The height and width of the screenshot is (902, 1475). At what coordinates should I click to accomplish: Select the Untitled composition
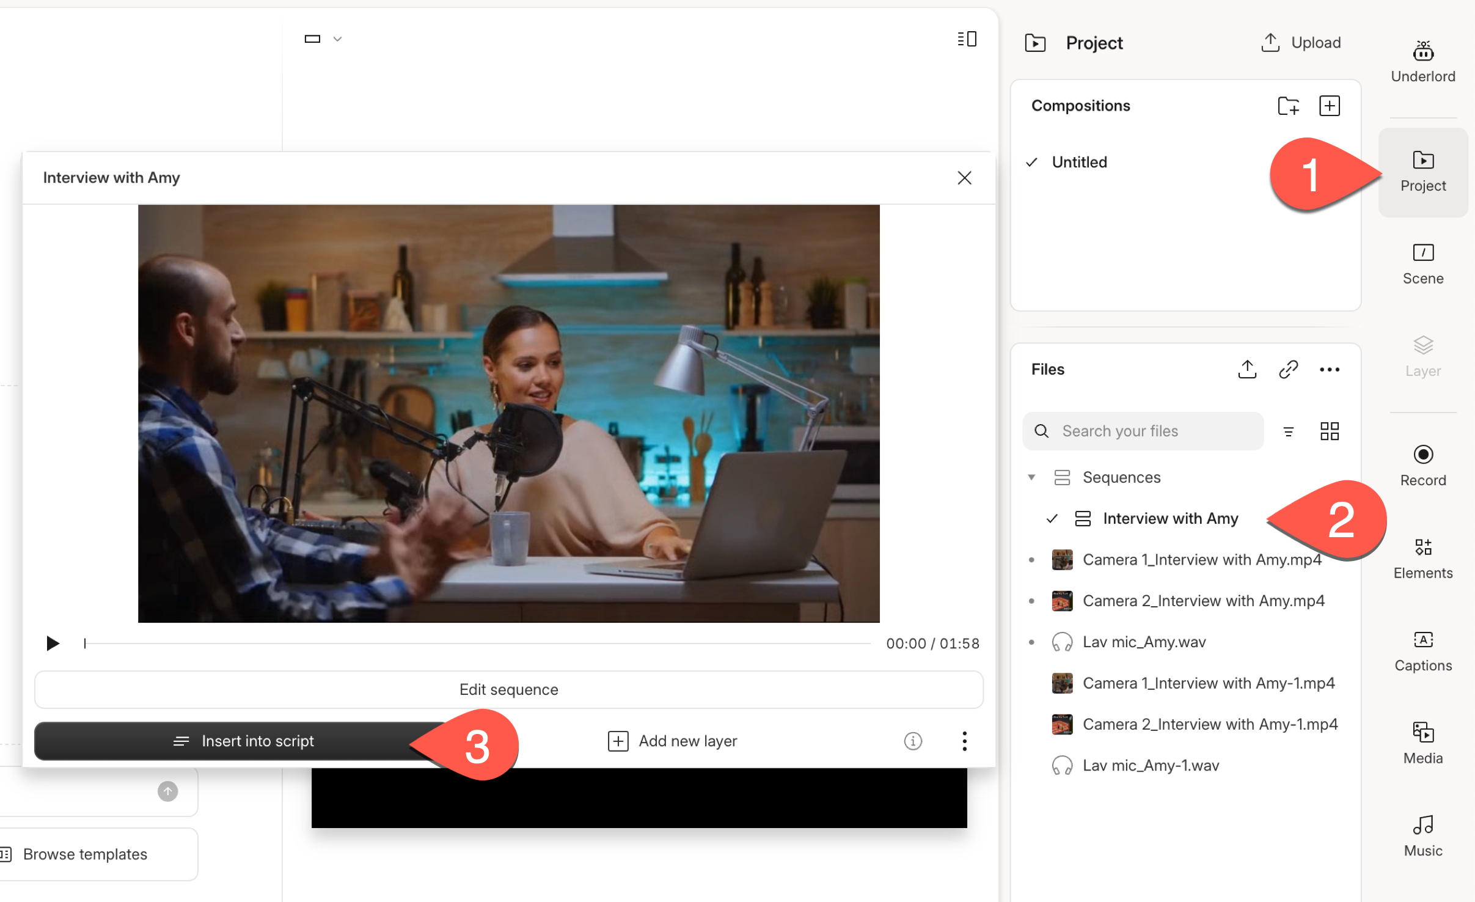click(1079, 162)
